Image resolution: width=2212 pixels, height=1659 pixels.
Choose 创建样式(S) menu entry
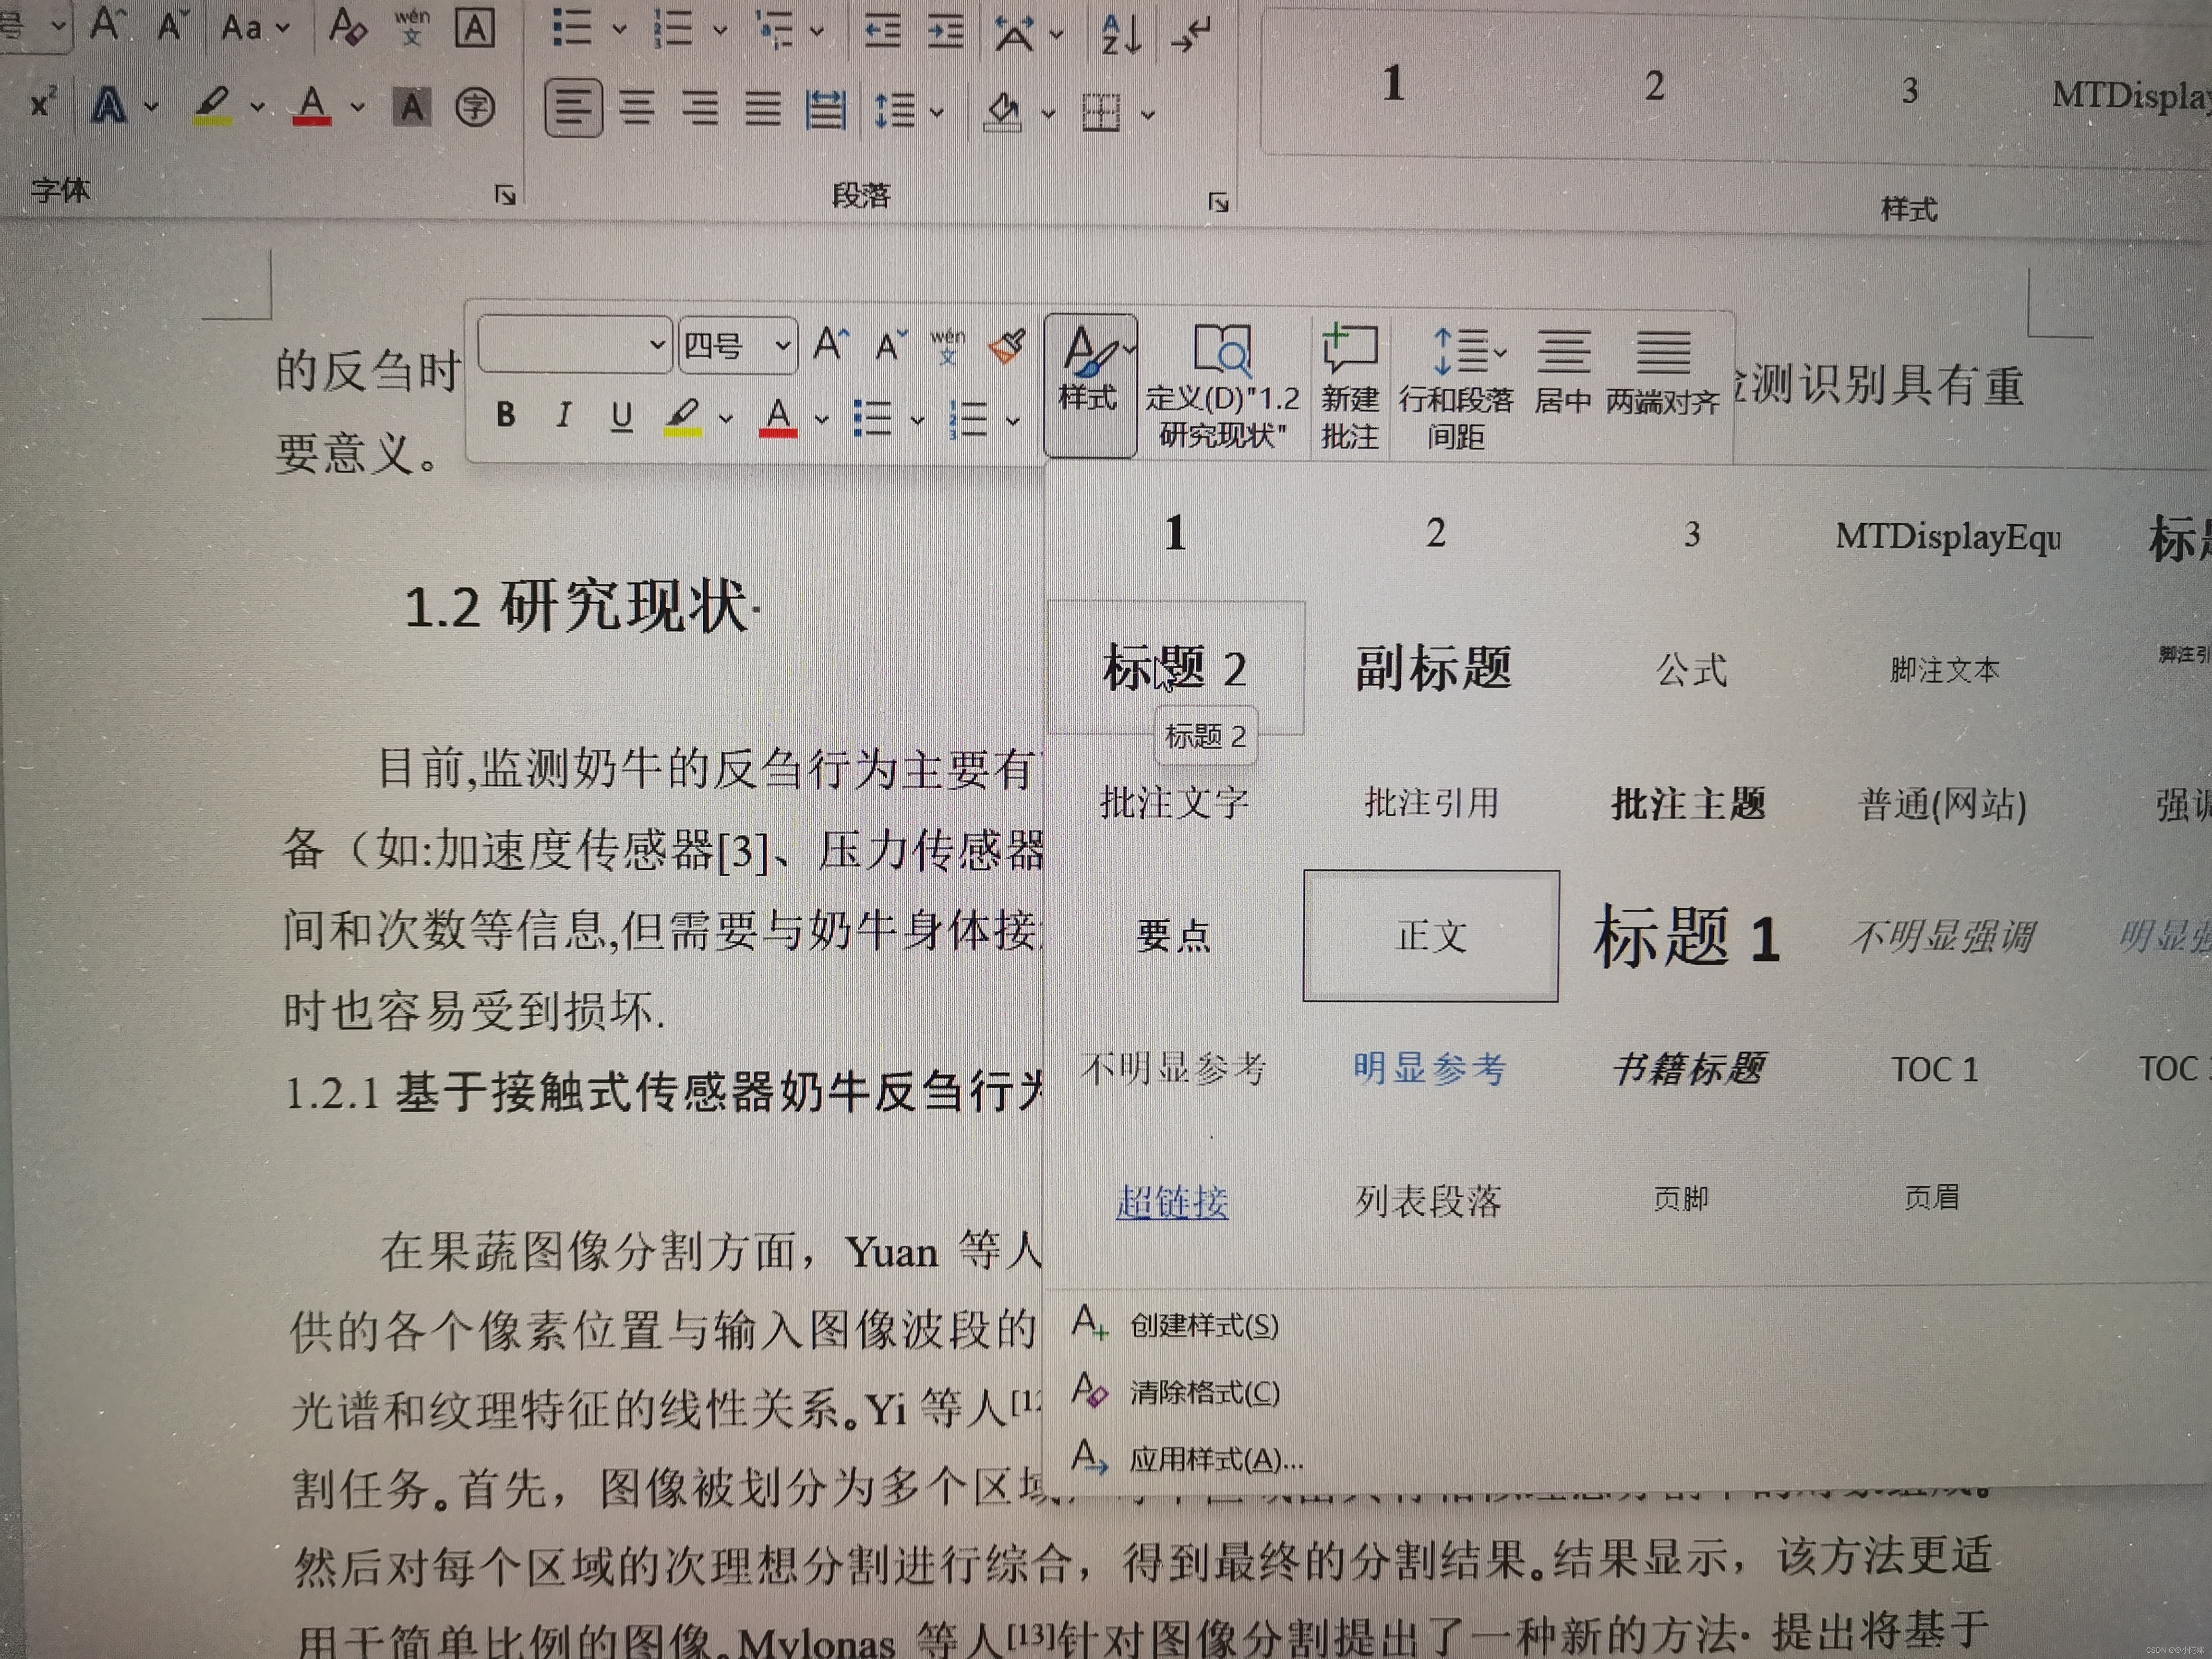(x=1203, y=1325)
